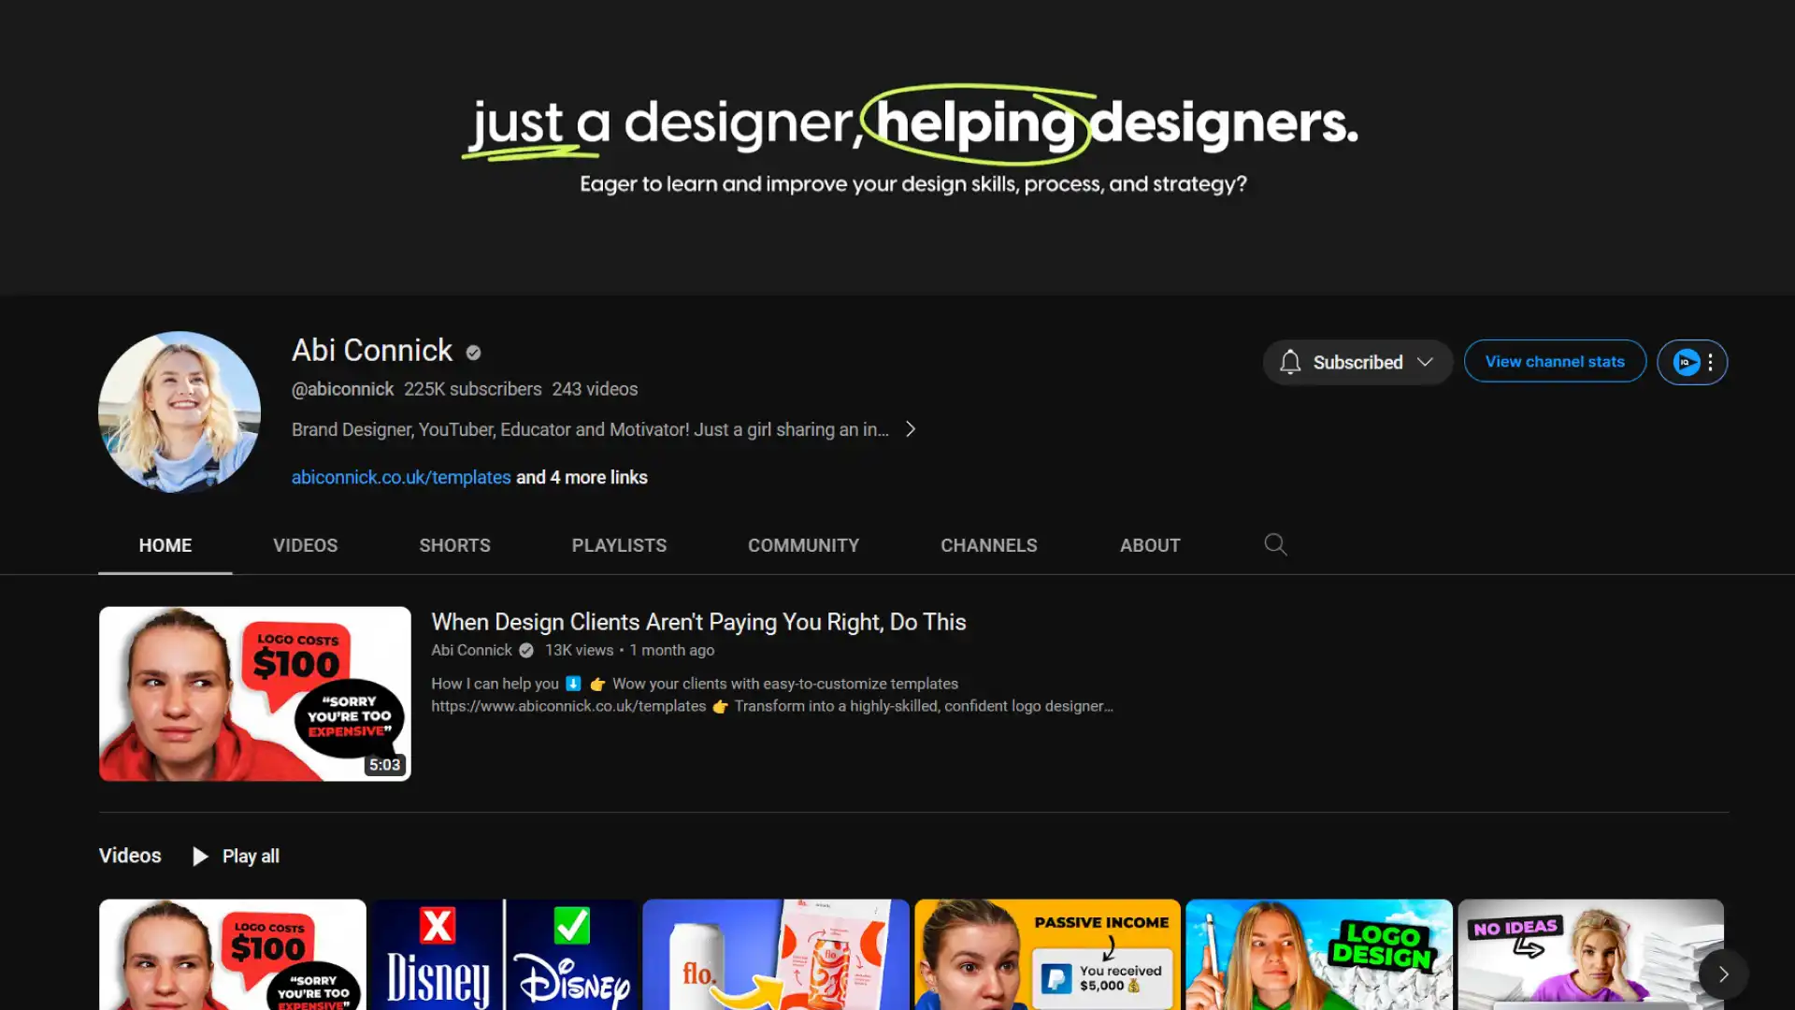Click the notification bell icon

click(x=1290, y=362)
